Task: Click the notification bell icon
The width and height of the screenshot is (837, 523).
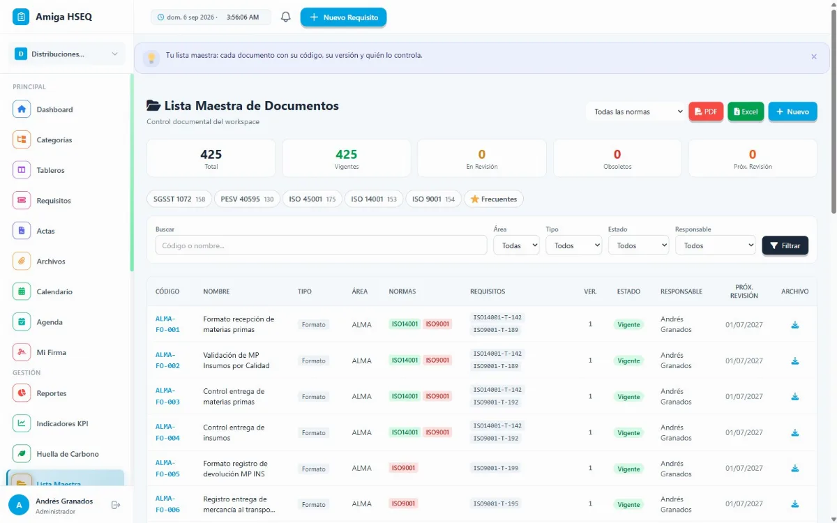Action: click(285, 17)
